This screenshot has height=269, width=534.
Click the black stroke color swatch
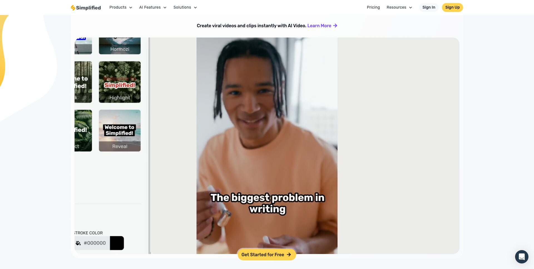pos(117,243)
